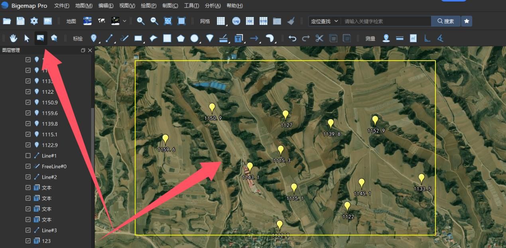Open the 文件(F) menu
The image size is (506, 248).
tap(61, 6)
